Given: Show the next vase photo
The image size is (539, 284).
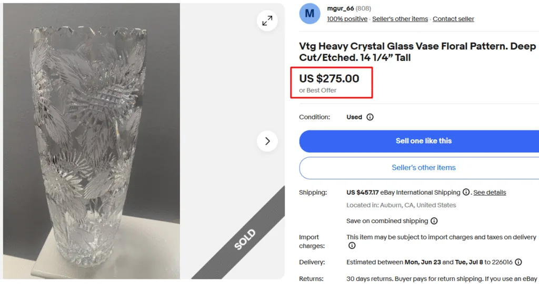Looking at the screenshot, I should (267, 141).
